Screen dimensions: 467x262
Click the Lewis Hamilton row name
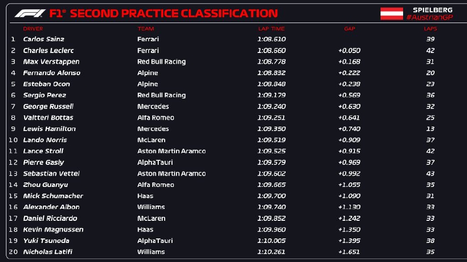point(49,129)
